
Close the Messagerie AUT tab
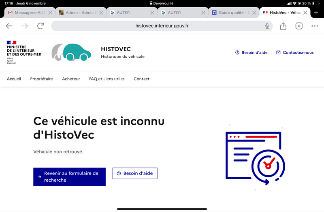(x=50, y=13)
